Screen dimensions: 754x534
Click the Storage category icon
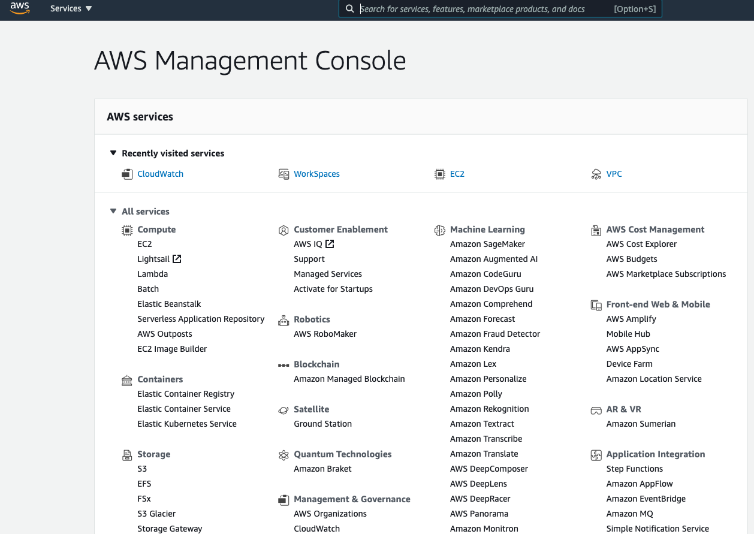tap(126, 455)
